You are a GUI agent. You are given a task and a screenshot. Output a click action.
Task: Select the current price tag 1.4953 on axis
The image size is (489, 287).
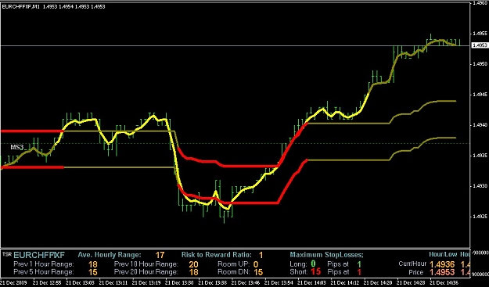coord(480,45)
